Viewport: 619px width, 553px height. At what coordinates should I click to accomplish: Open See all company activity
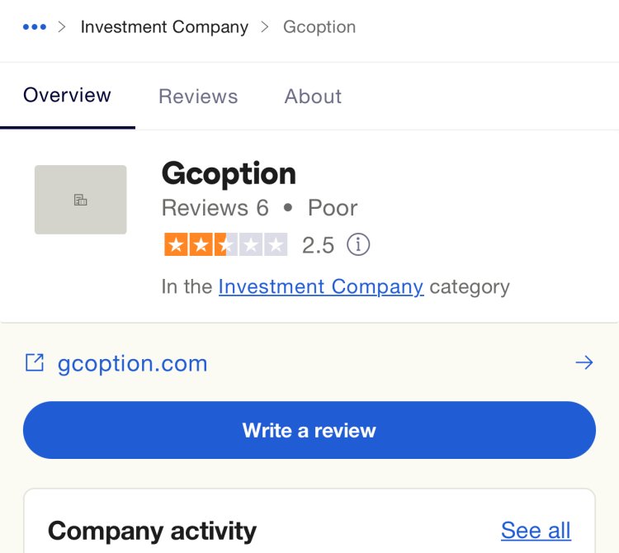[x=536, y=530]
